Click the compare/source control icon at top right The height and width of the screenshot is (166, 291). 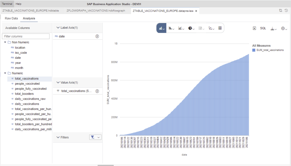pyautogui.click(x=280, y=11)
